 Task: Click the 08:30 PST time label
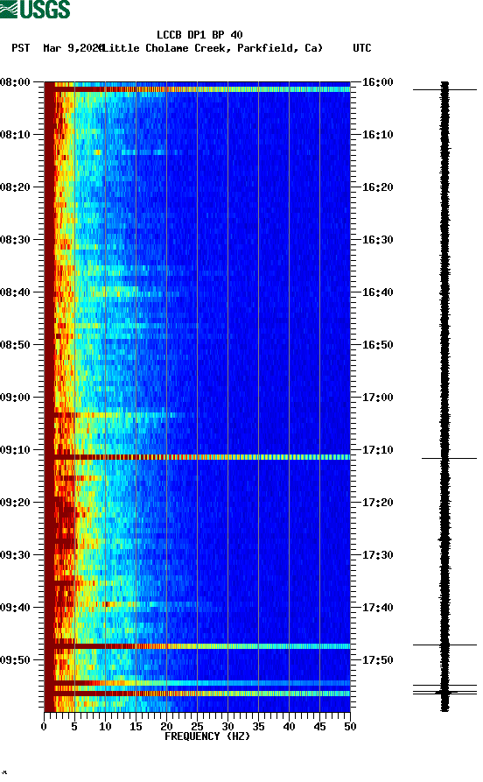[x=15, y=239]
